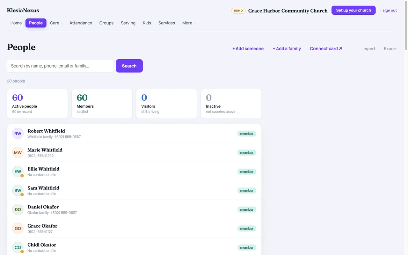
Task: Go to the Kids tab
Action: (147, 23)
